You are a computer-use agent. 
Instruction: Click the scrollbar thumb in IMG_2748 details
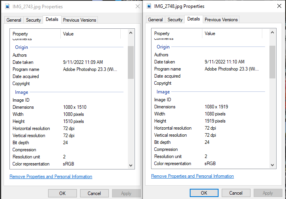(x=272, y=62)
